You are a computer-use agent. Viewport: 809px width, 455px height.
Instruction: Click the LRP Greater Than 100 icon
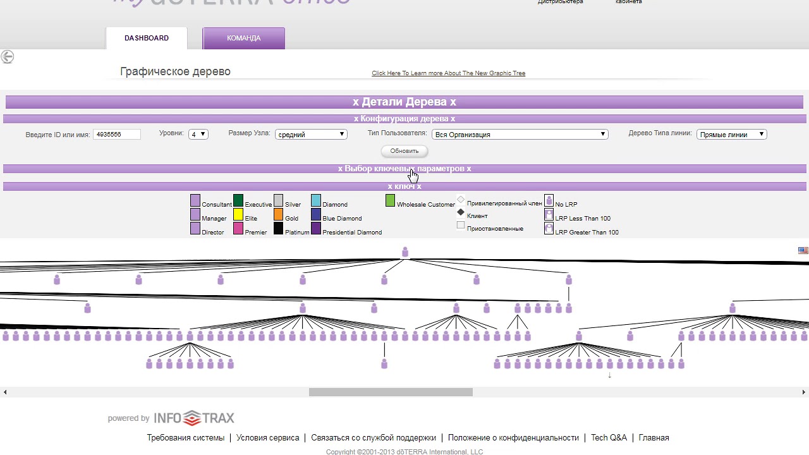[549, 229]
